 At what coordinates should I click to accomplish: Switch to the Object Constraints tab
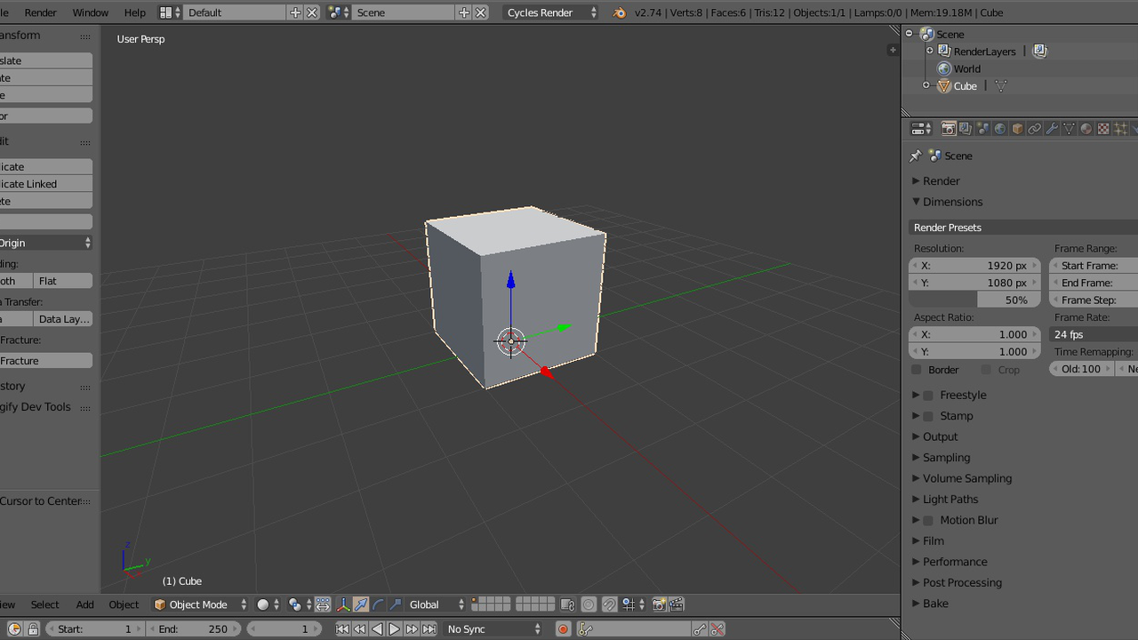tap(1034, 128)
